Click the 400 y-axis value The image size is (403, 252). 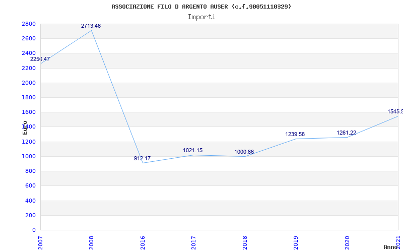click(32, 201)
